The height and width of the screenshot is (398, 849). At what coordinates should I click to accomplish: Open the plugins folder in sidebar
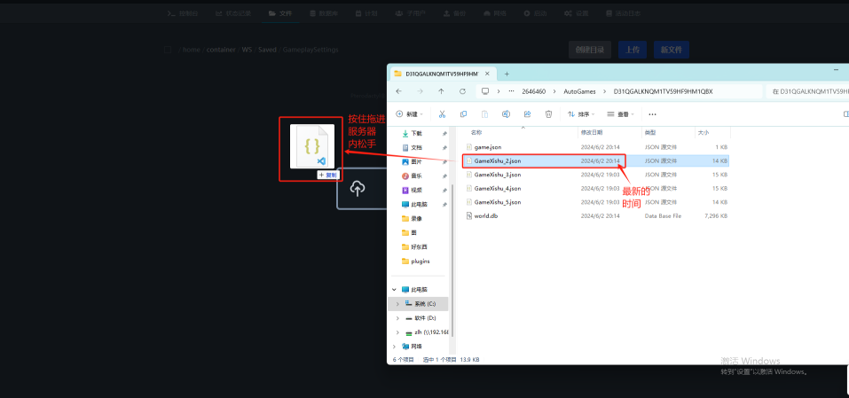[421, 261]
